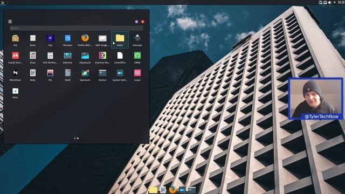This screenshot has width=345, height=194.
Task: Launch KSysGuard system monitor
Action: (x=85, y=58)
